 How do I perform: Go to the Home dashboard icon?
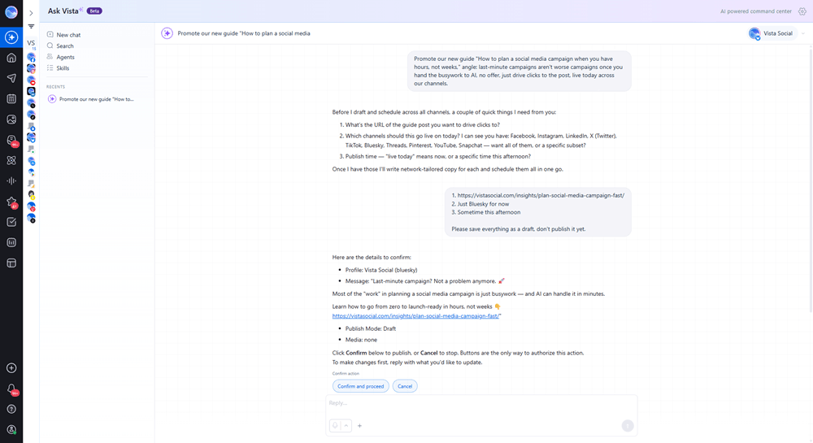(11, 58)
